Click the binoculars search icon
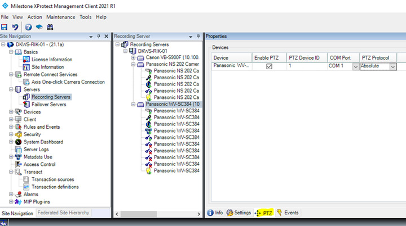The width and height of the screenshot is (406, 226). [50, 27]
